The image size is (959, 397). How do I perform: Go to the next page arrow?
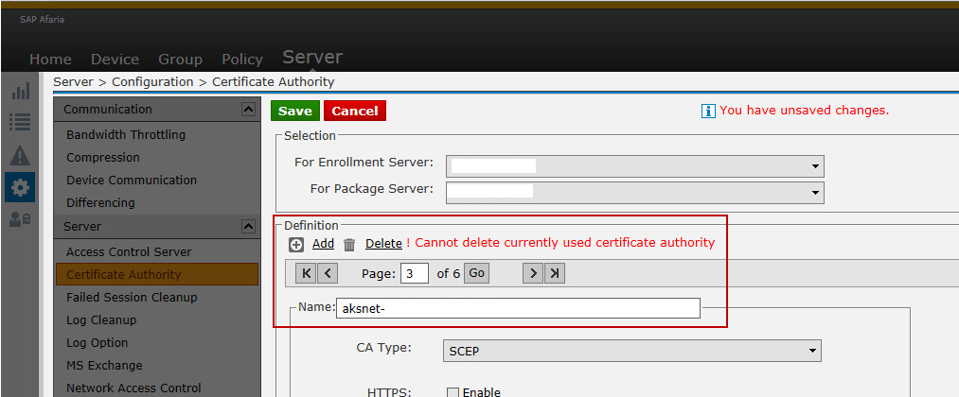[533, 273]
